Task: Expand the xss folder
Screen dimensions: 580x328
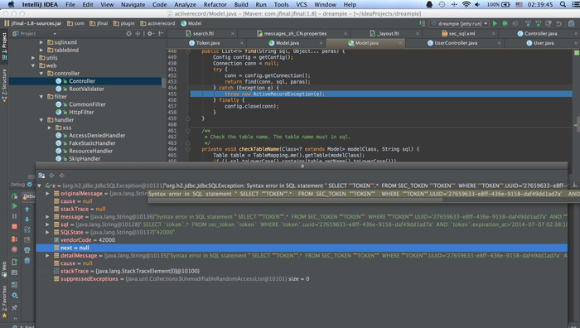Action: 50,128
